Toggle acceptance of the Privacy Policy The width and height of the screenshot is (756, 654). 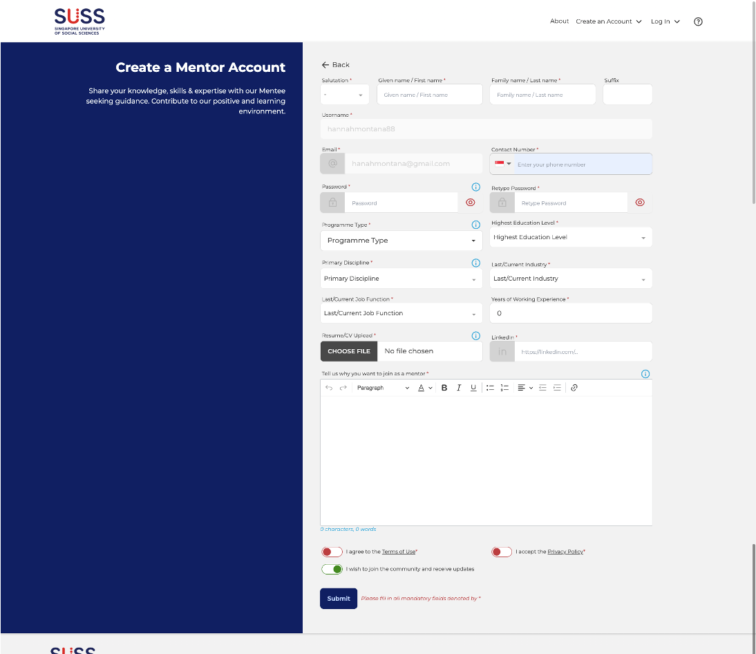point(502,552)
